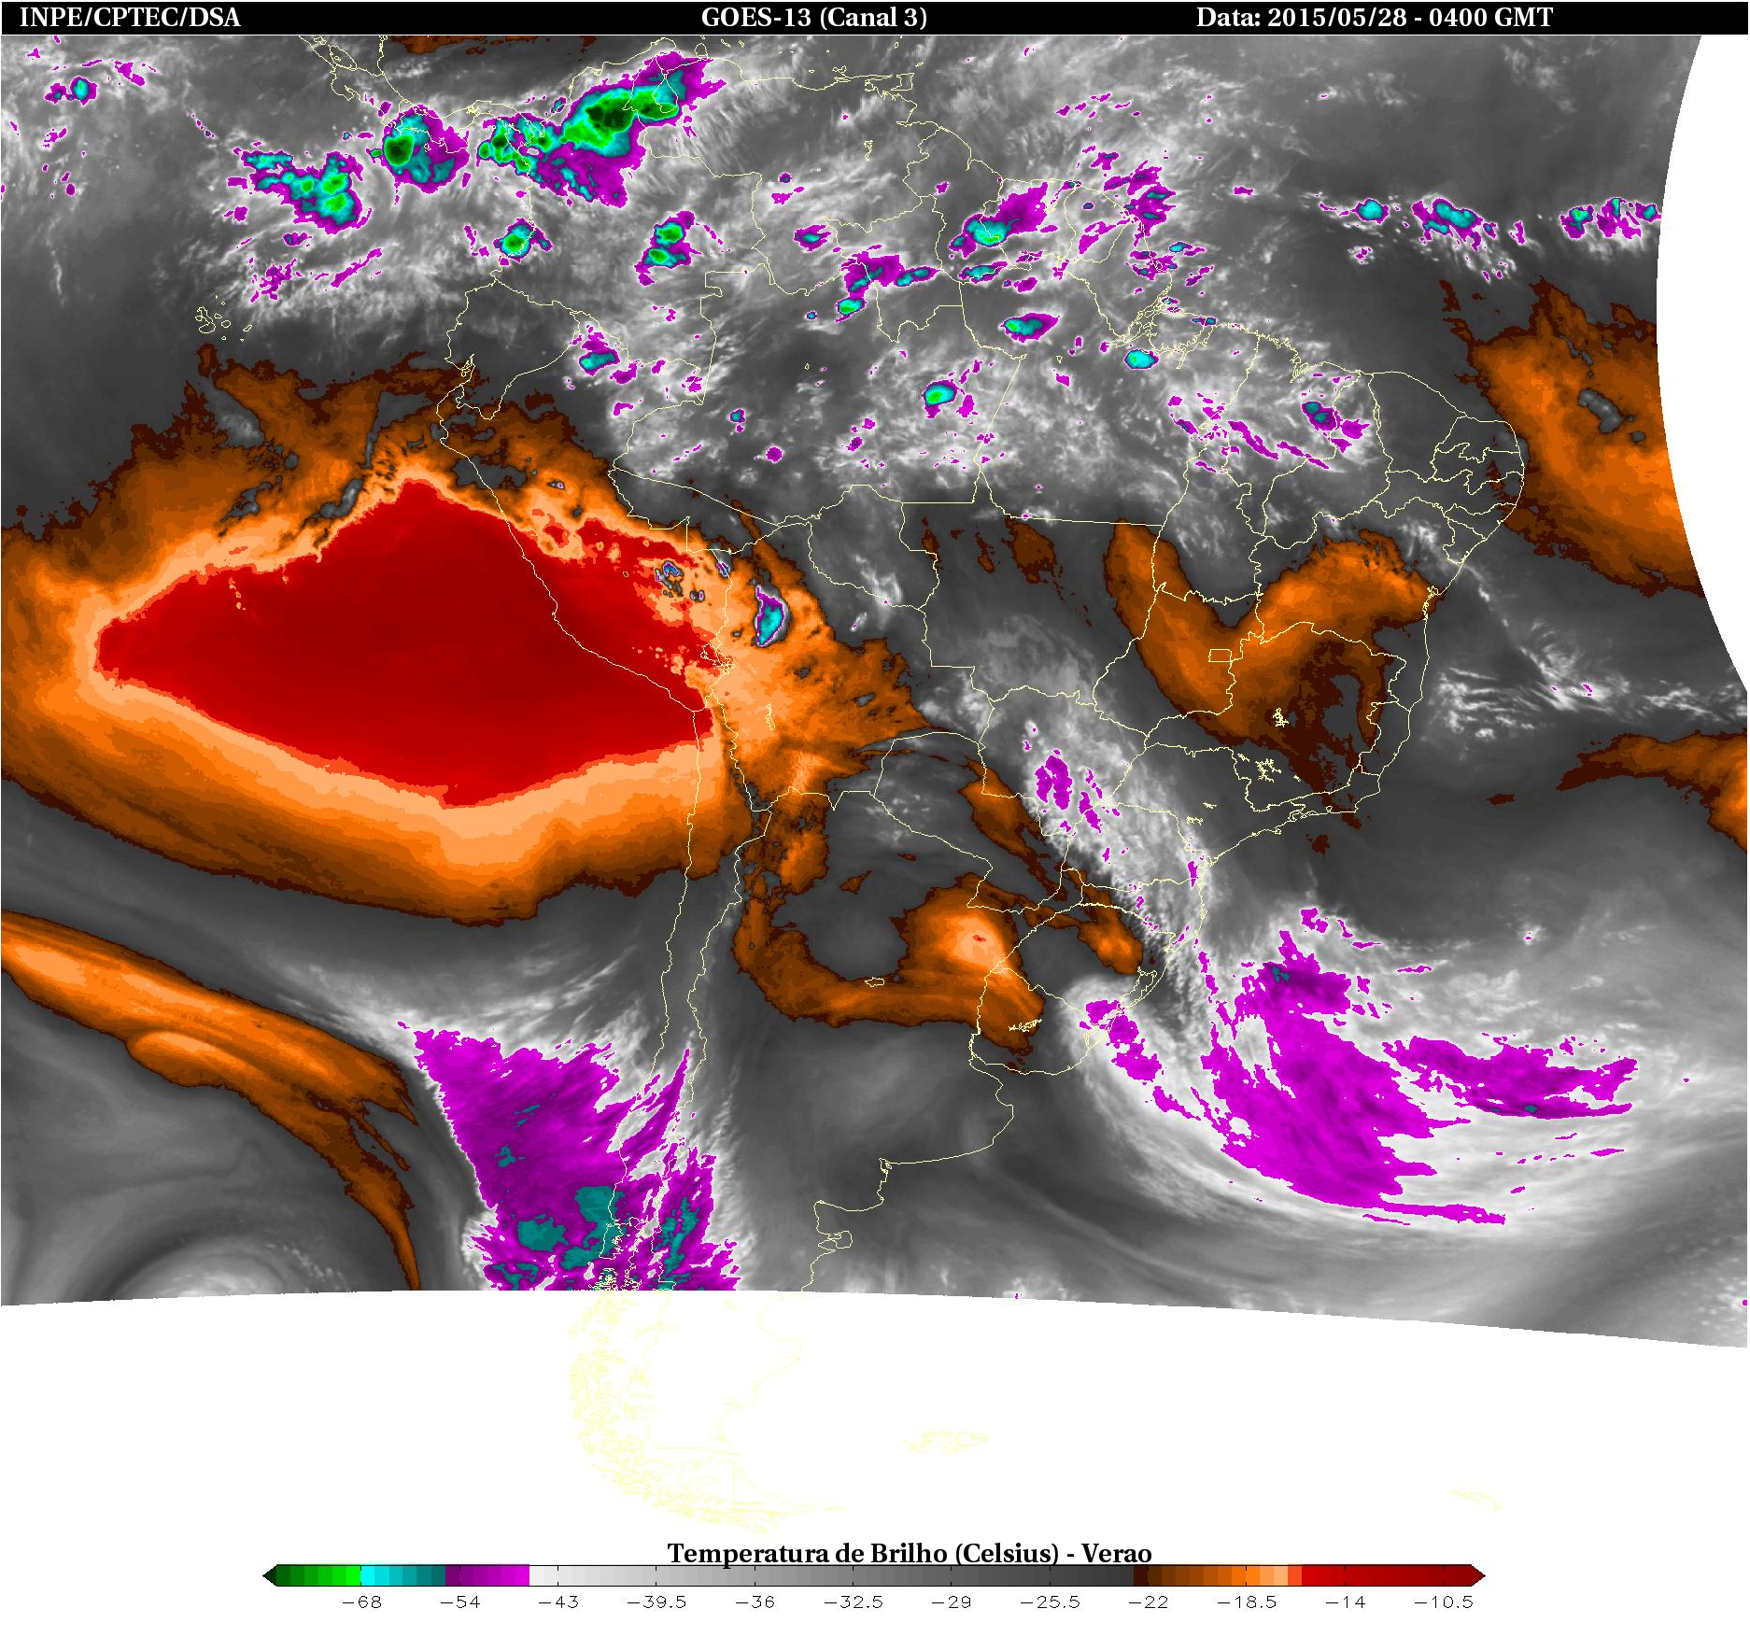Click the magenta segment of the color bar
Screen dimensions: 1750x1637
pos(487,1576)
